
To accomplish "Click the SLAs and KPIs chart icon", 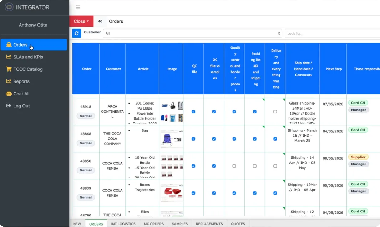I will point(9,57).
